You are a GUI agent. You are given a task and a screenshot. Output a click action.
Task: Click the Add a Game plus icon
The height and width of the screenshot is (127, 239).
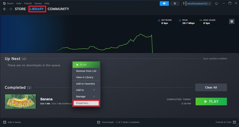click(x=5, y=122)
